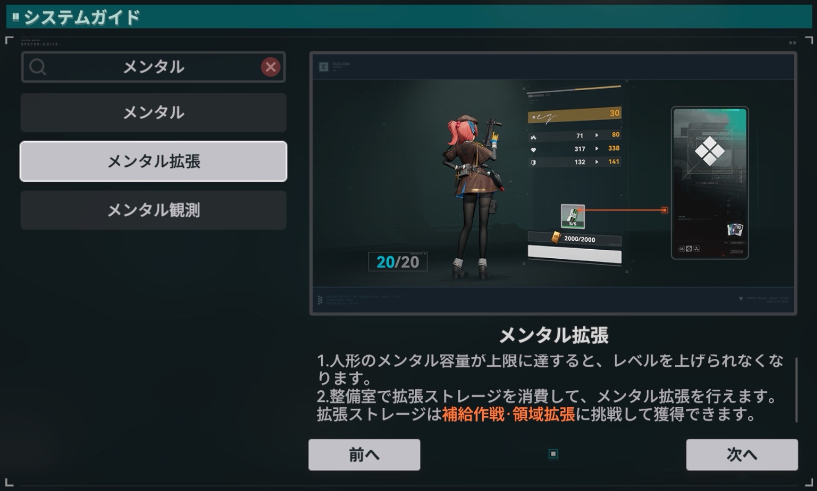Image resolution: width=817 pixels, height=491 pixels.
Task: Click the magnifying glass search icon
Action: (38, 67)
